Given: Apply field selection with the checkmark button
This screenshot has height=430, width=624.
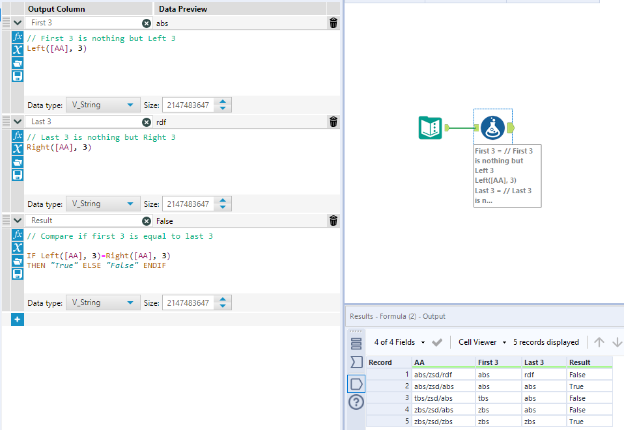Looking at the screenshot, I should [436, 342].
